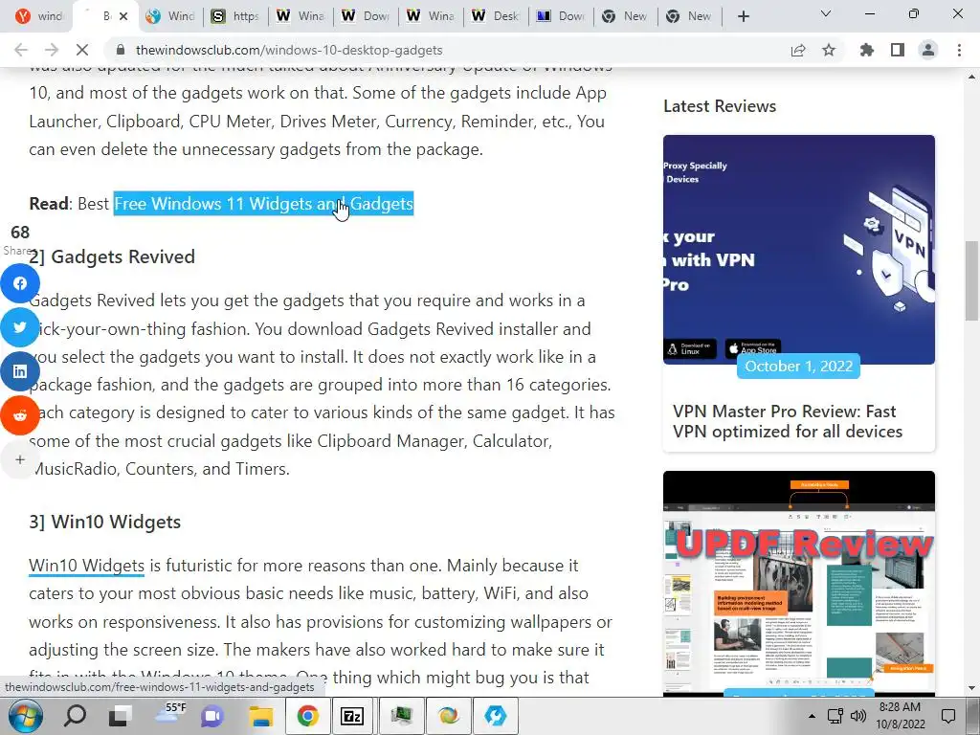Open the notification center icon

tap(948, 716)
